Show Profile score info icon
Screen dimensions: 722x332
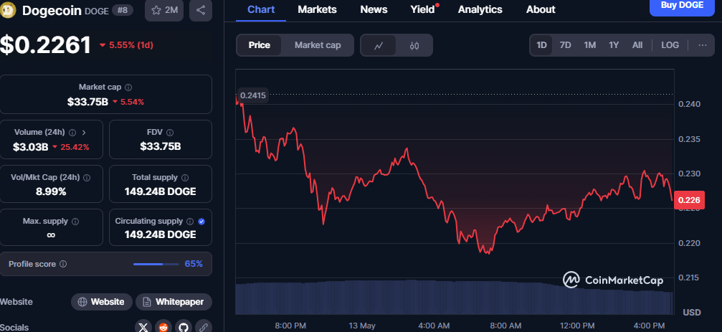[63, 265]
